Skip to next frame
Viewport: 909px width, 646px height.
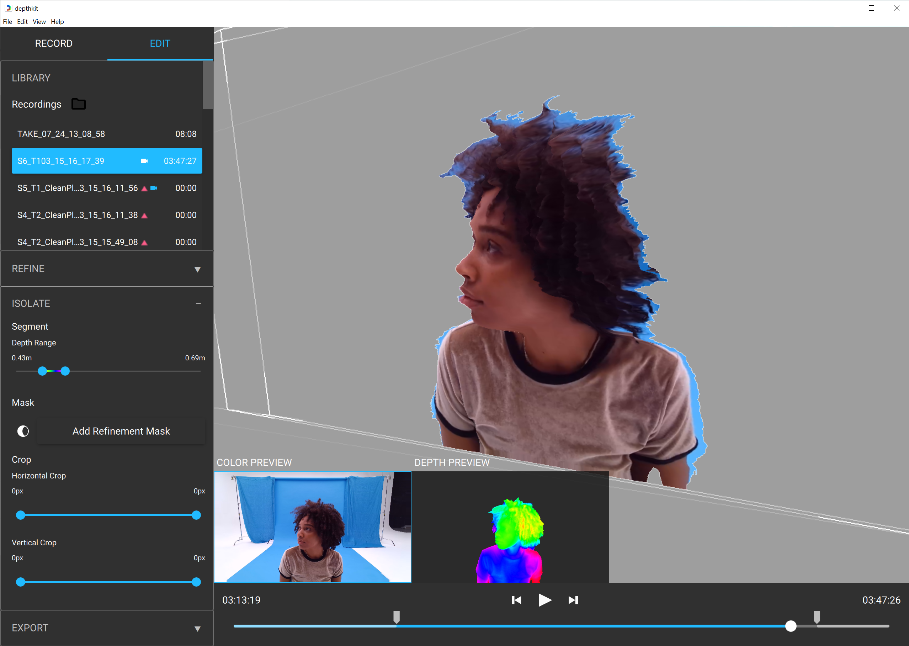[x=573, y=600]
